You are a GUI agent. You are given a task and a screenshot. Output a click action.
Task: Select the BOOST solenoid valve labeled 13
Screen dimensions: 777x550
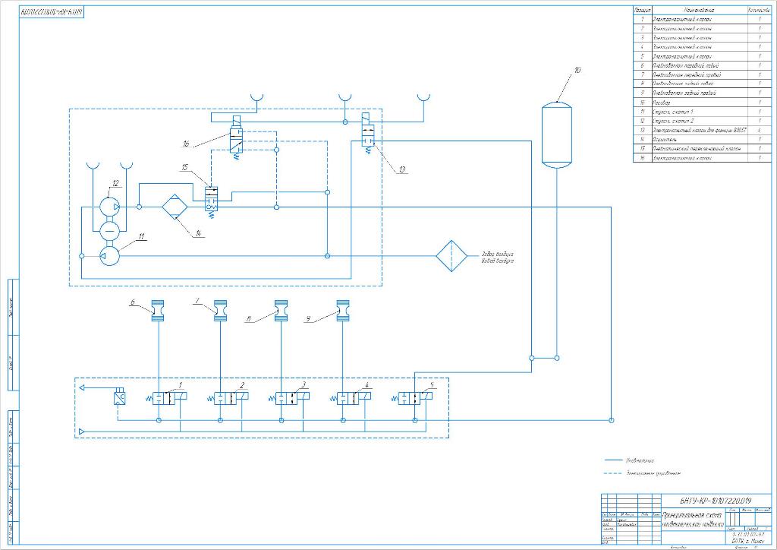point(368,134)
